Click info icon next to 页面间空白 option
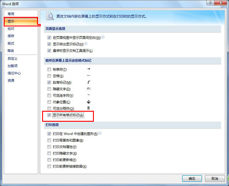This screenshot has height=186, width=229. pyautogui.click(x=103, y=37)
